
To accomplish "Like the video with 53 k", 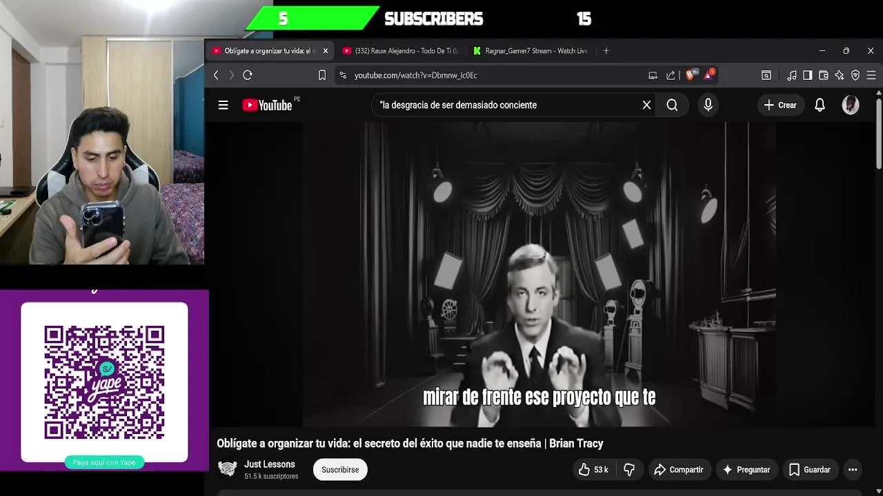I will pos(593,470).
